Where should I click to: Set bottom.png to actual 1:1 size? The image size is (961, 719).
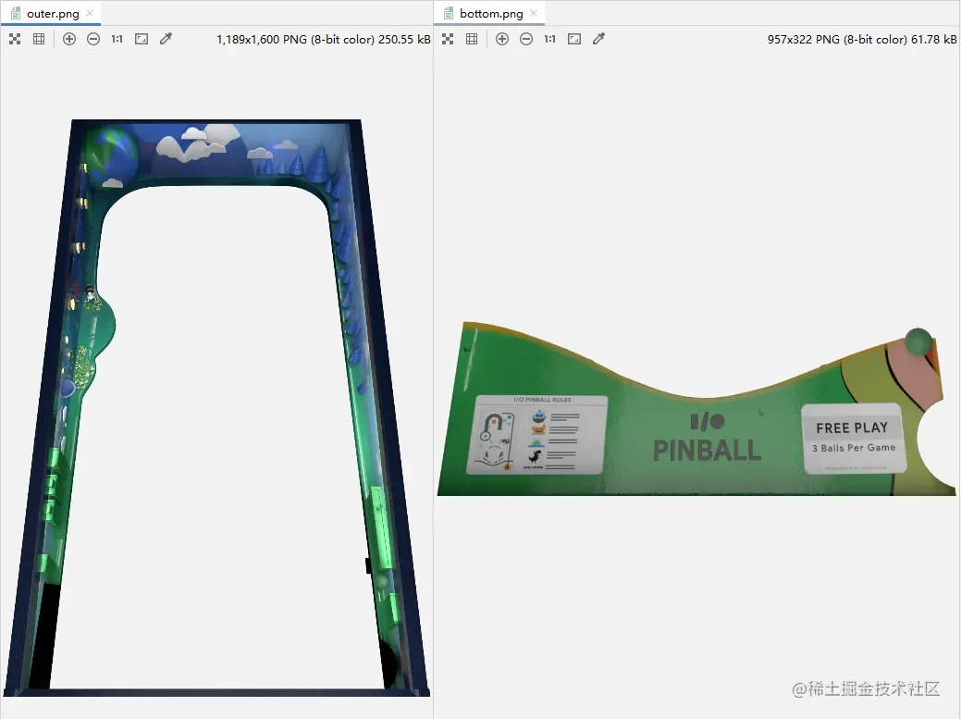click(x=549, y=39)
